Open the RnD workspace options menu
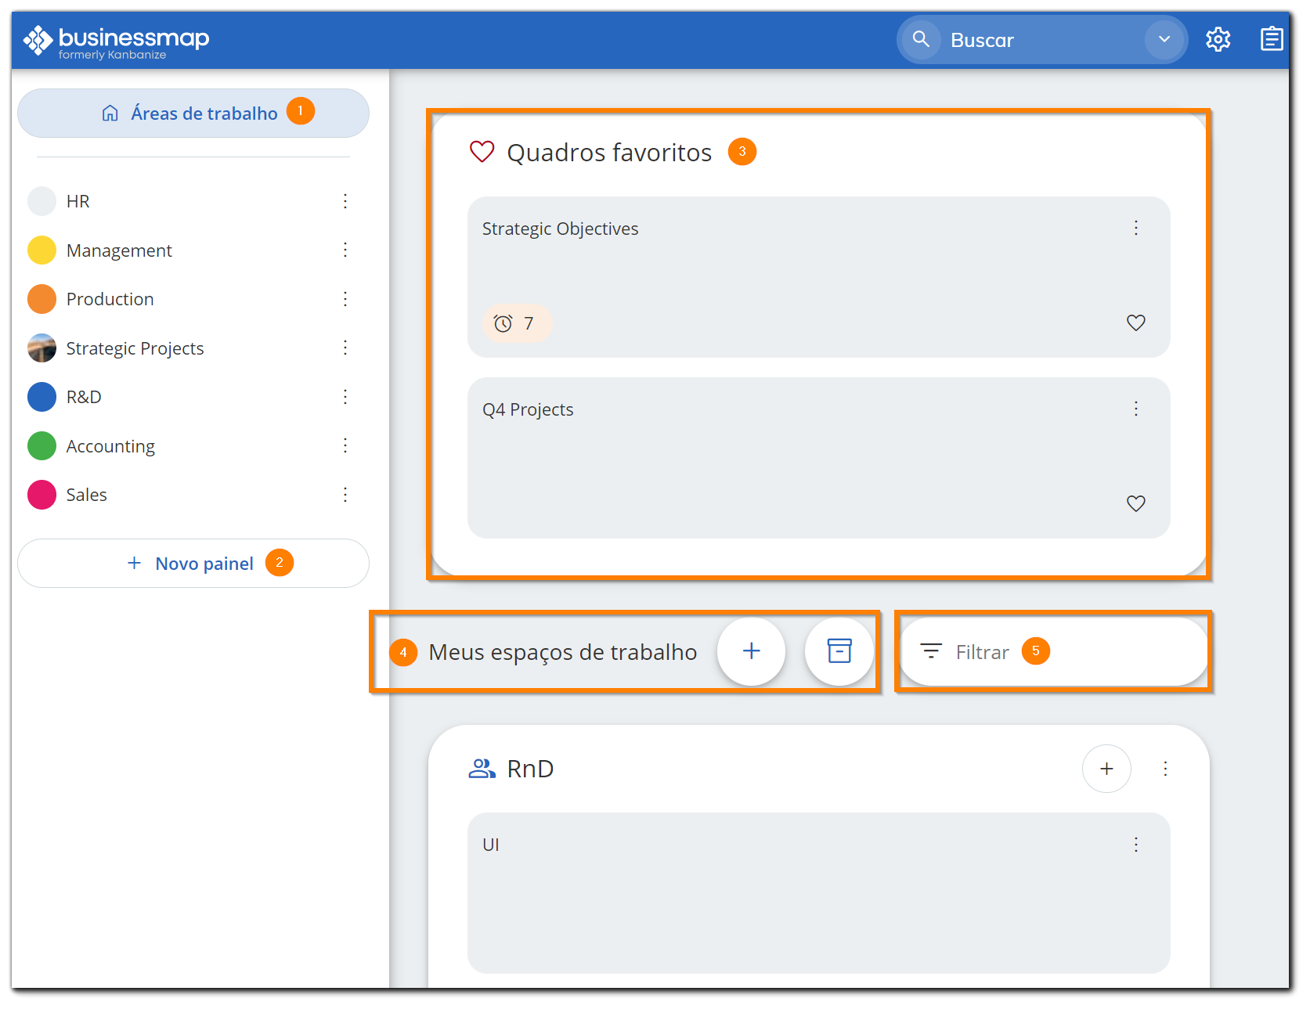Viewport: 1310px width, 1009px height. coord(1165,769)
